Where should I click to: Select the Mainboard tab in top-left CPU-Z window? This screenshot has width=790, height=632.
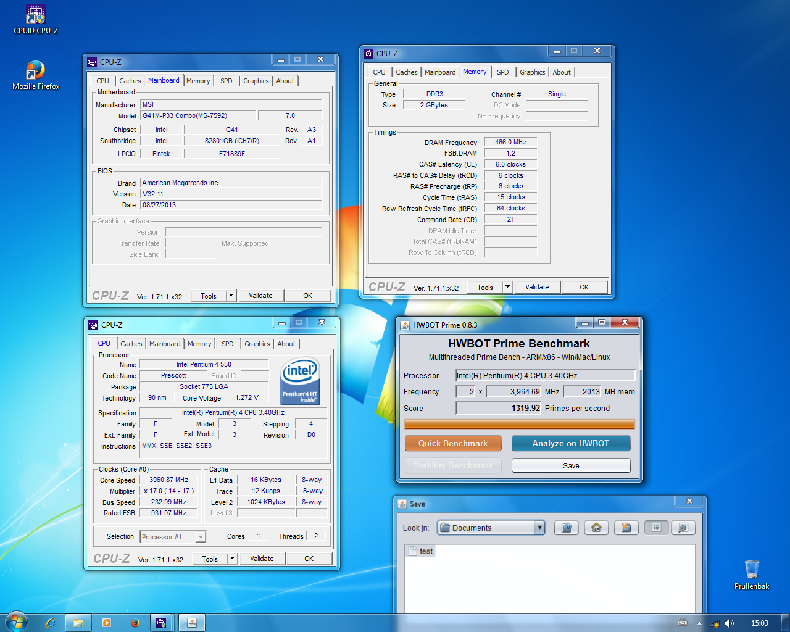pyautogui.click(x=164, y=80)
